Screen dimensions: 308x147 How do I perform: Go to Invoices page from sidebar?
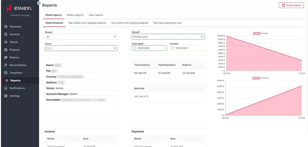tap(14, 34)
